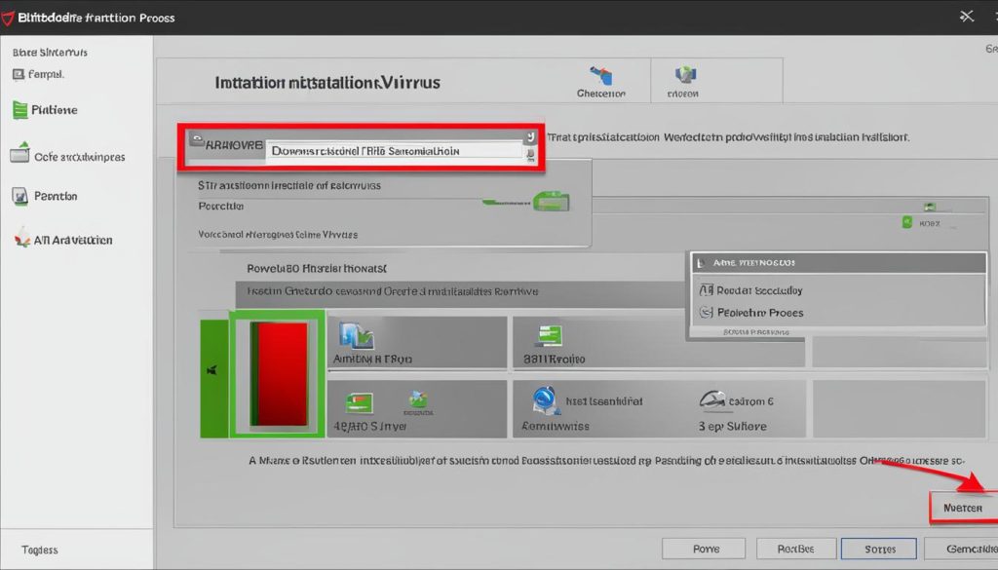
Task: Select the Fempul item in sidebar
Action: (45, 74)
